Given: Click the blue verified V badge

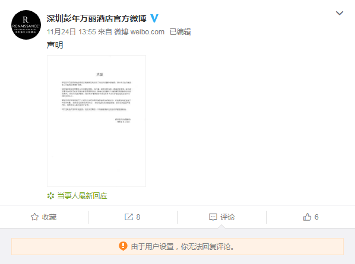Looking at the screenshot, I should coord(154,18).
